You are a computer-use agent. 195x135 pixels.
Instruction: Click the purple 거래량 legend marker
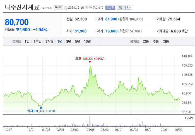(x=186, y=118)
